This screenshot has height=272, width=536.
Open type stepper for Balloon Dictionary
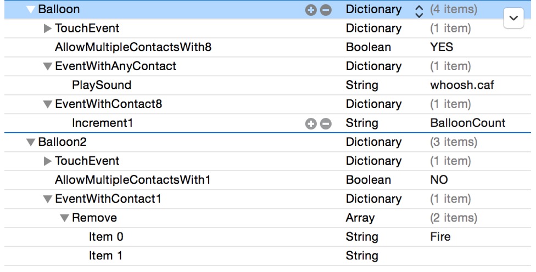(x=419, y=10)
